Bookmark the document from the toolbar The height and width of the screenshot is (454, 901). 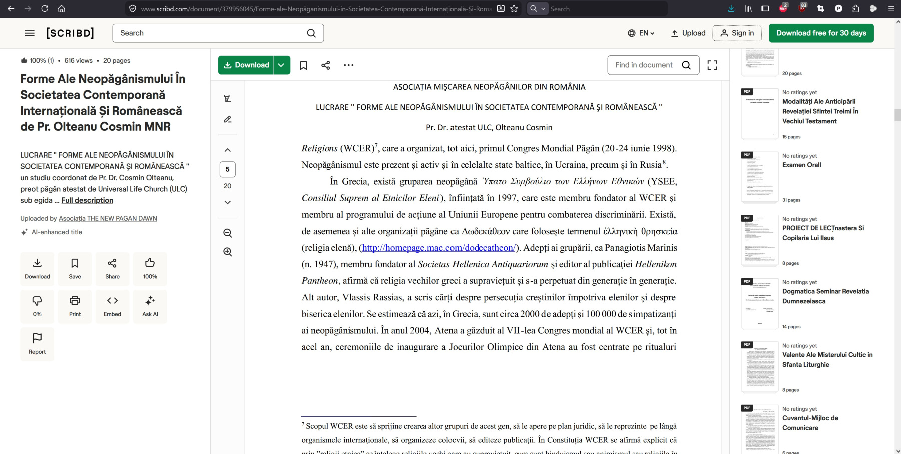[x=303, y=65]
